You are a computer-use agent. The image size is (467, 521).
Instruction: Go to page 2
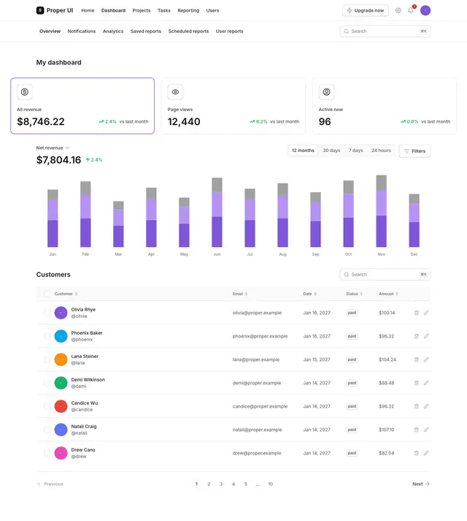(209, 484)
